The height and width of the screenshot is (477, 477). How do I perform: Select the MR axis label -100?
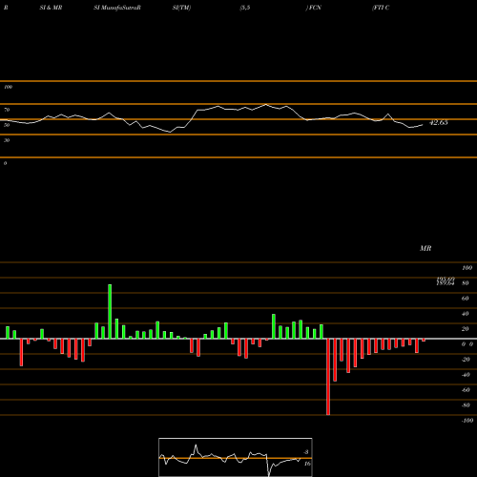467,421
